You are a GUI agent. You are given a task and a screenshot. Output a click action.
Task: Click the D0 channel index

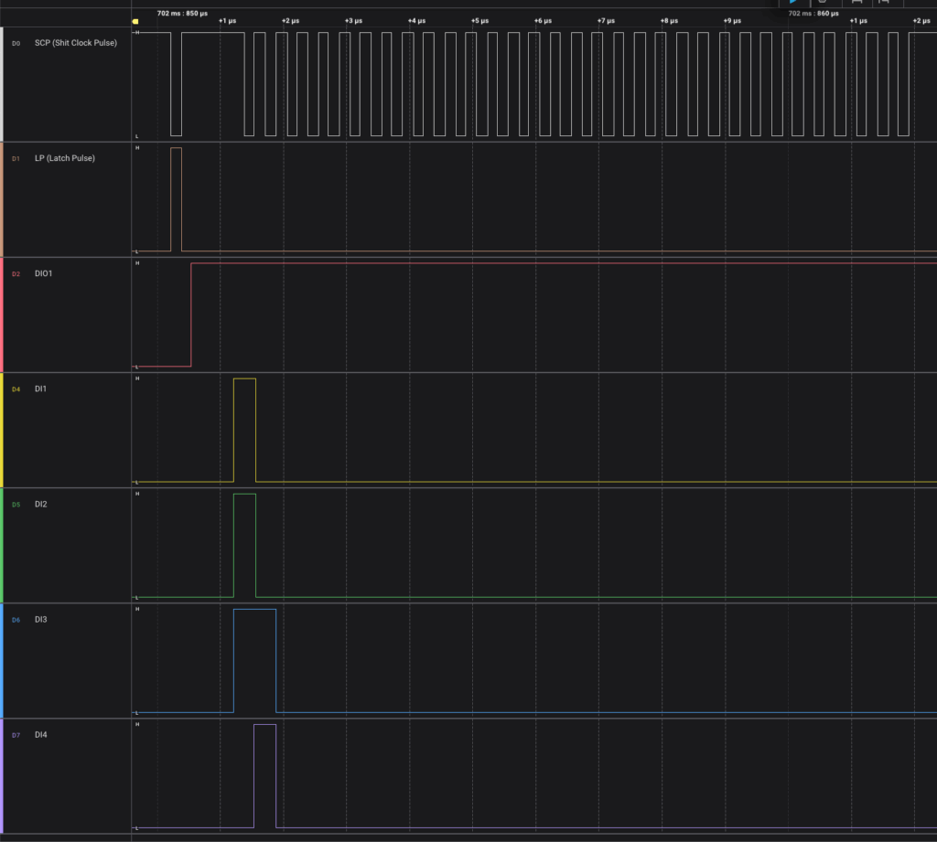pos(16,43)
